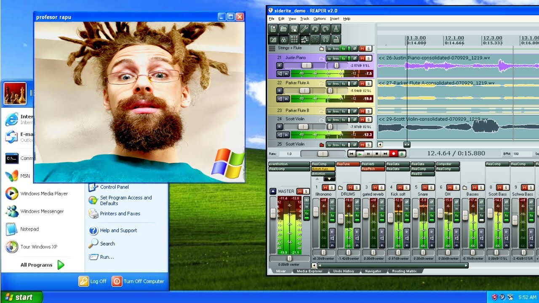The width and height of the screenshot is (539, 303).
Task: Switch to the Undo History tab
Action: [x=343, y=271]
